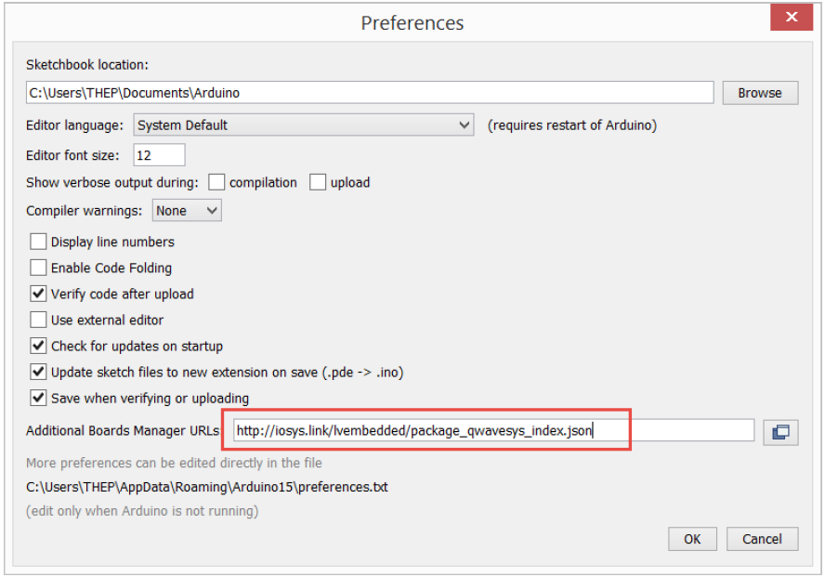
Task: Open the Additional Boards Manager URLs editor window
Action: 780,431
